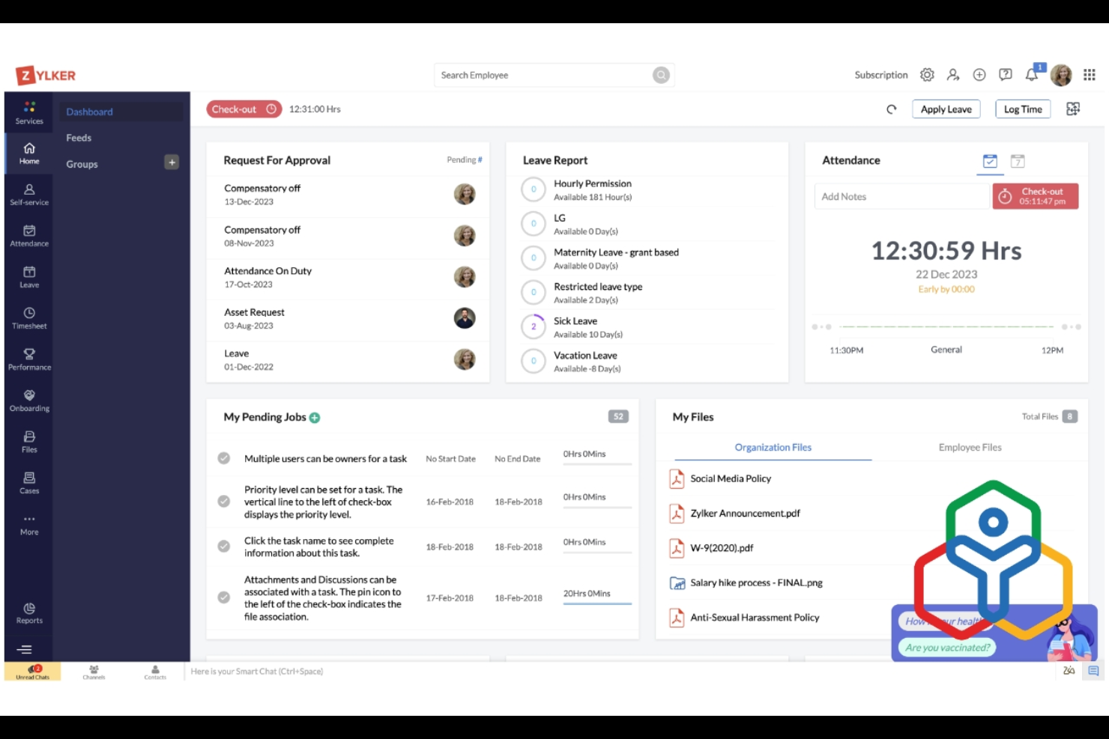Open settings gear in top bar

pyautogui.click(x=927, y=75)
